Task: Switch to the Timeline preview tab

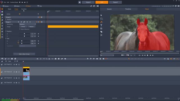Action: click(128, 9)
